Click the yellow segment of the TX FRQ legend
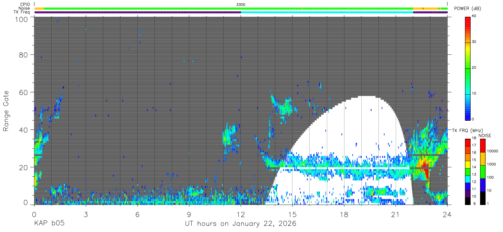503x232 pixels. (468, 164)
